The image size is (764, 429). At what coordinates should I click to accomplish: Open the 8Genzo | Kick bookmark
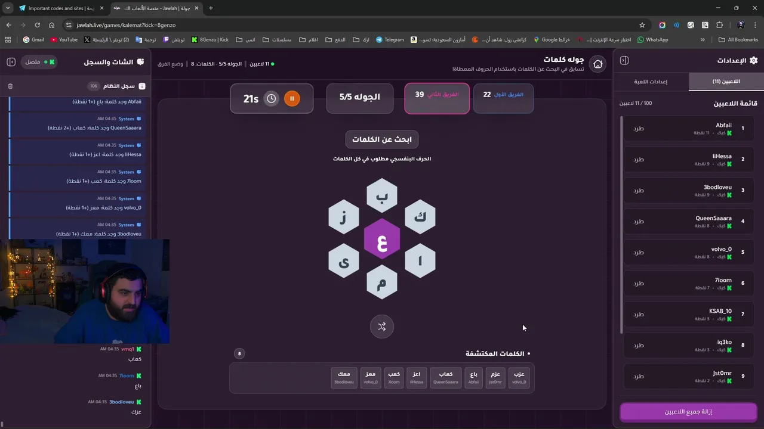[x=210, y=40]
